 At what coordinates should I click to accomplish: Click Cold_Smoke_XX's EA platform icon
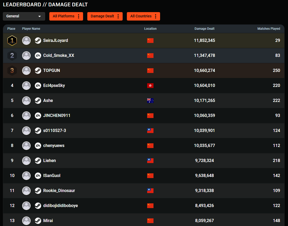pyautogui.click(x=38, y=56)
